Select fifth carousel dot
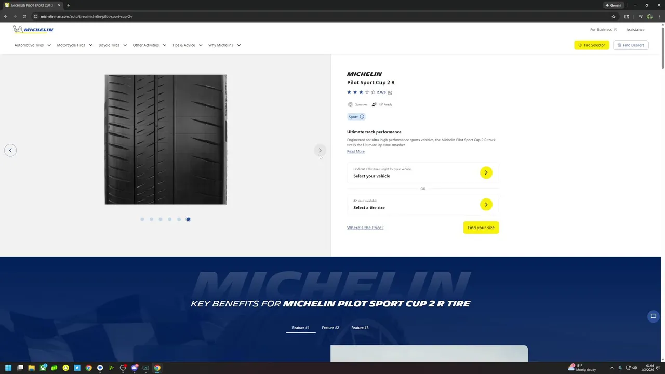The height and width of the screenshot is (374, 665). tap(179, 219)
